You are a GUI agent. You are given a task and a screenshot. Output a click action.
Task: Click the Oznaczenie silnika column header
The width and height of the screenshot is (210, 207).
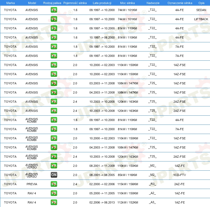[x=180, y=3]
